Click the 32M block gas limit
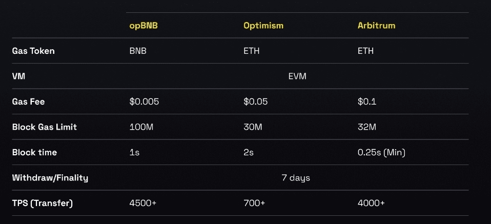The width and height of the screenshot is (491, 224). (x=366, y=127)
